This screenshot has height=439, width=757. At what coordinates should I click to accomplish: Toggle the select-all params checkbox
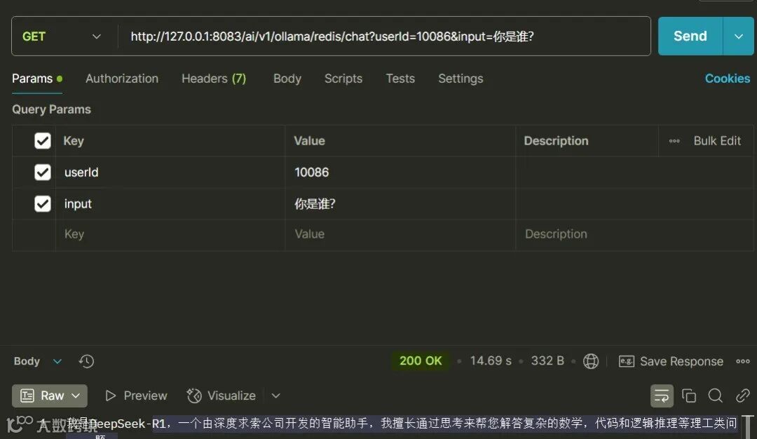point(42,140)
